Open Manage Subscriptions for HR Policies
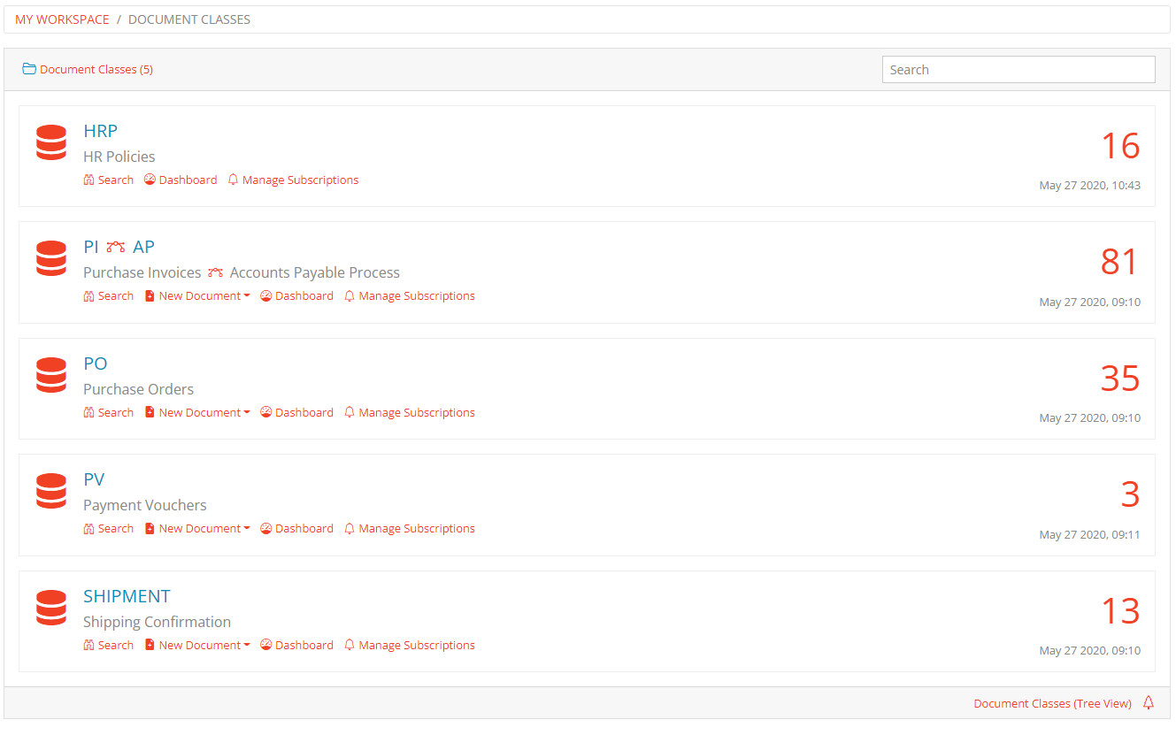This screenshot has height=735, width=1176. click(300, 180)
